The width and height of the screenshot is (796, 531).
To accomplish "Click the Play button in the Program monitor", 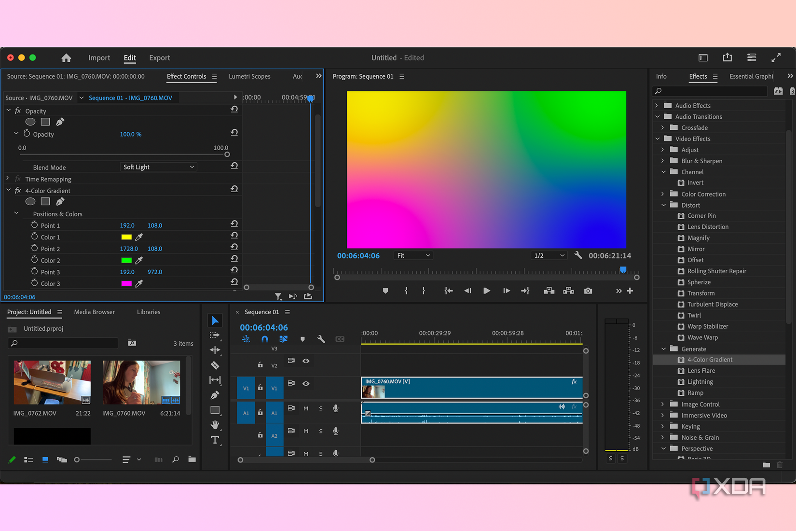I will point(486,291).
